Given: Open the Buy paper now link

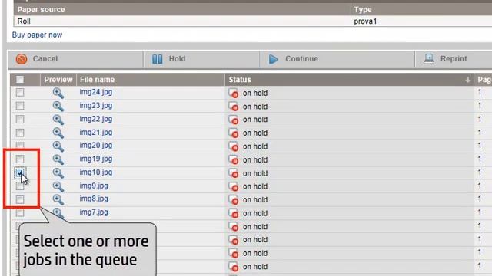Looking at the screenshot, I should tap(37, 34).
